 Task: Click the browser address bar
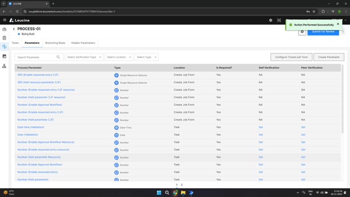(x=165, y=11)
